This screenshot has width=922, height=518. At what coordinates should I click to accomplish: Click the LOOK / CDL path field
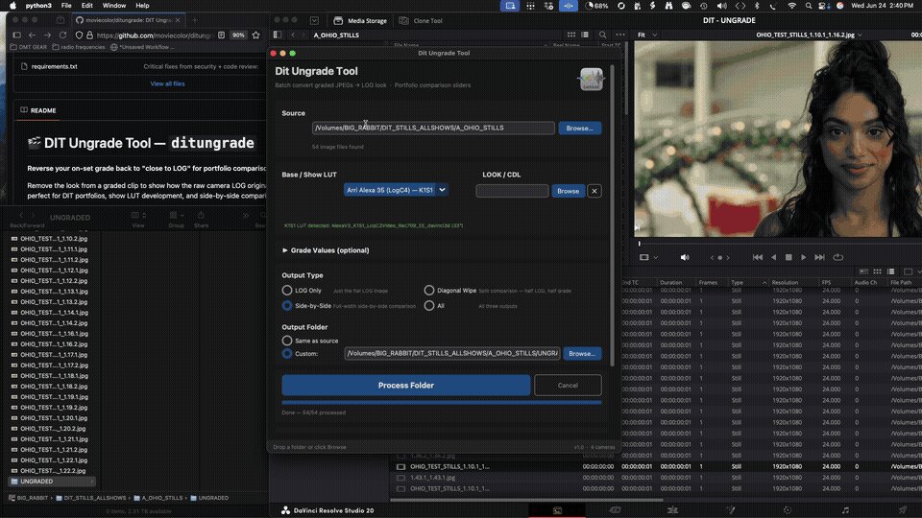512,191
